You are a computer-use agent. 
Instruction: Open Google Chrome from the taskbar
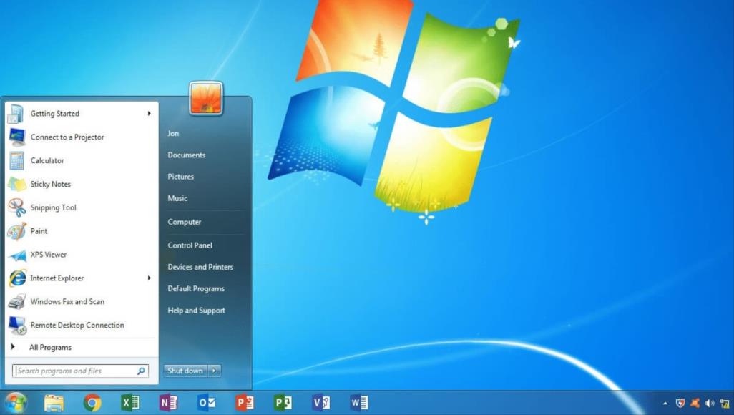click(92, 403)
